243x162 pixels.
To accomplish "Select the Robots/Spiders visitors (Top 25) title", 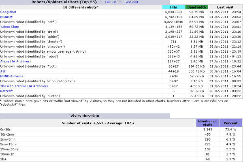I will tap(64, 2).
